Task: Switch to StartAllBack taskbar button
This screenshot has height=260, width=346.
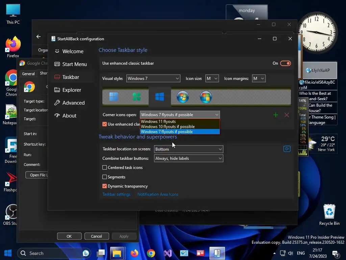Action: click(217, 253)
